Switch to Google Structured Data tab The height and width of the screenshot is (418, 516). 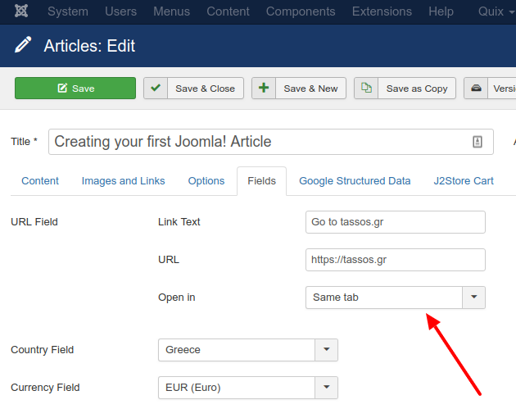tap(355, 181)
